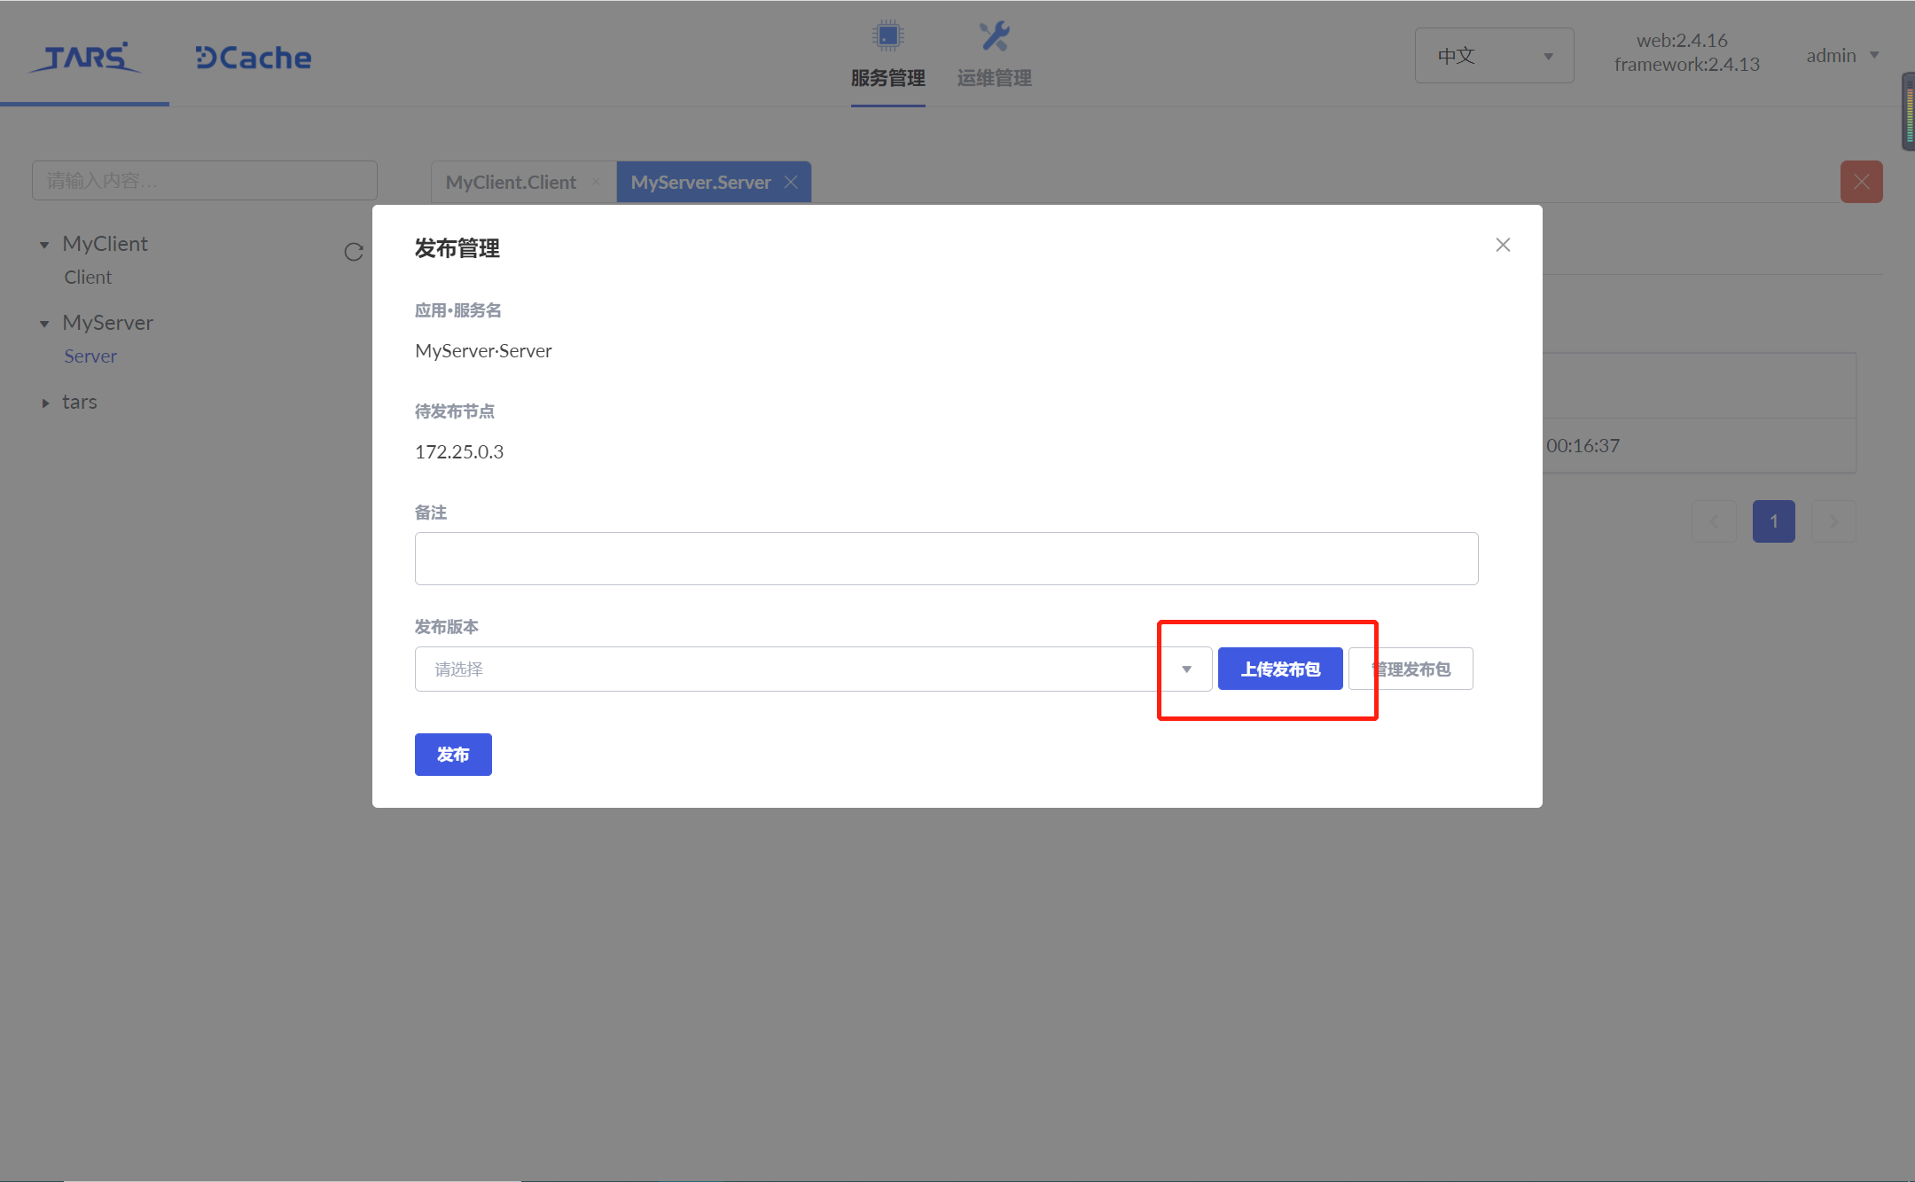1915x1182 pixels.
Task: Click the 上传发布包 button
Action: click(1279, 669)
